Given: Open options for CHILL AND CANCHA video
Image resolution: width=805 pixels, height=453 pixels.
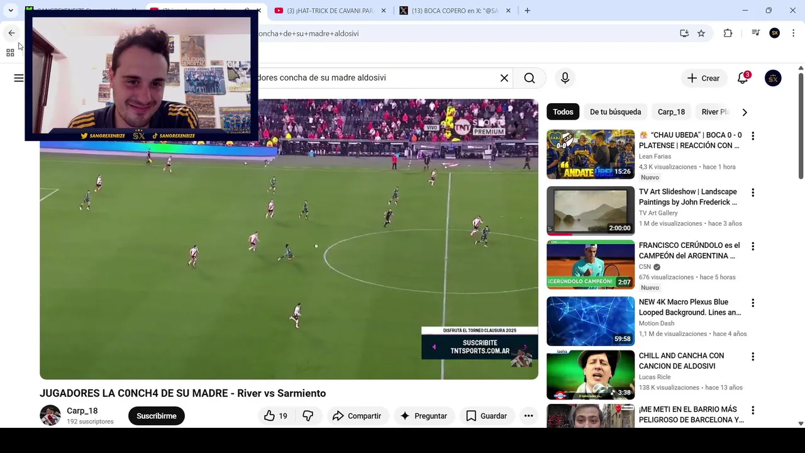Looking at the screenshot, I should 753,357.
